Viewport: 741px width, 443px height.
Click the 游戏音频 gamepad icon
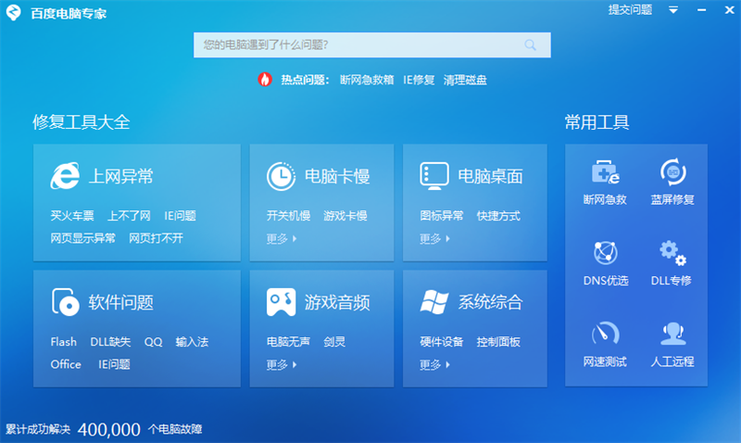pyautogui.click(x=281, y=302)
